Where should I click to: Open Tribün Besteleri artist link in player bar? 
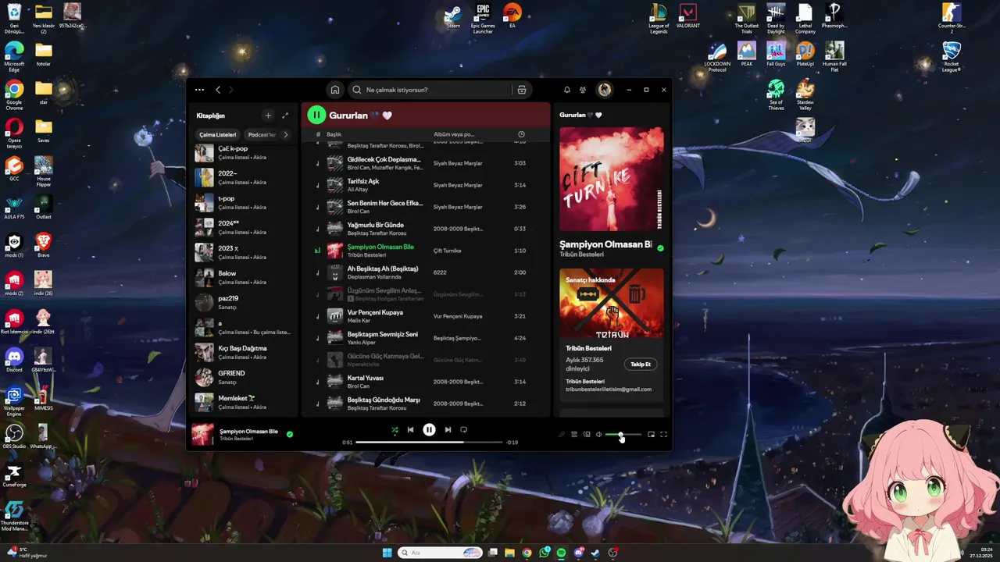(x=236, y=439)
